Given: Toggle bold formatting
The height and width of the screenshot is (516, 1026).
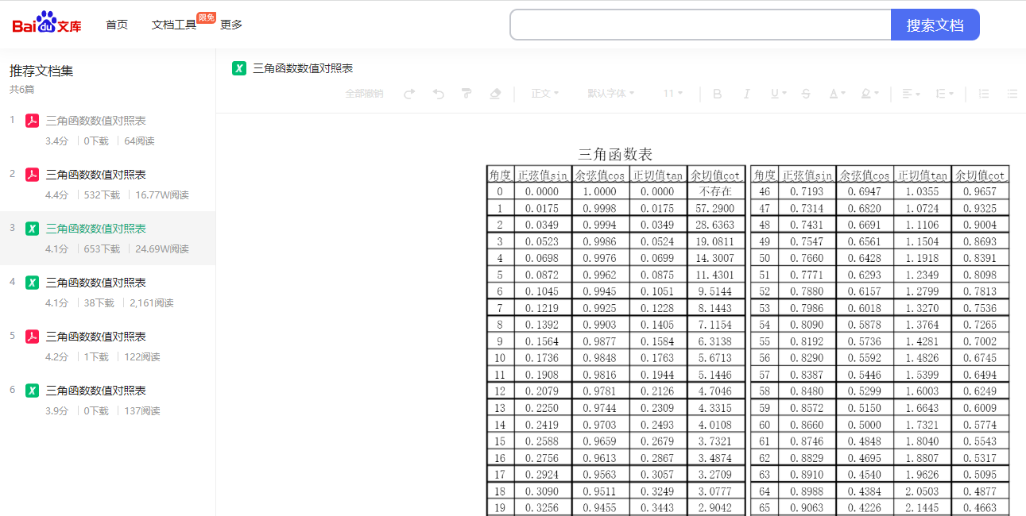Looking at the screenshot, I should tap(717, 94).
